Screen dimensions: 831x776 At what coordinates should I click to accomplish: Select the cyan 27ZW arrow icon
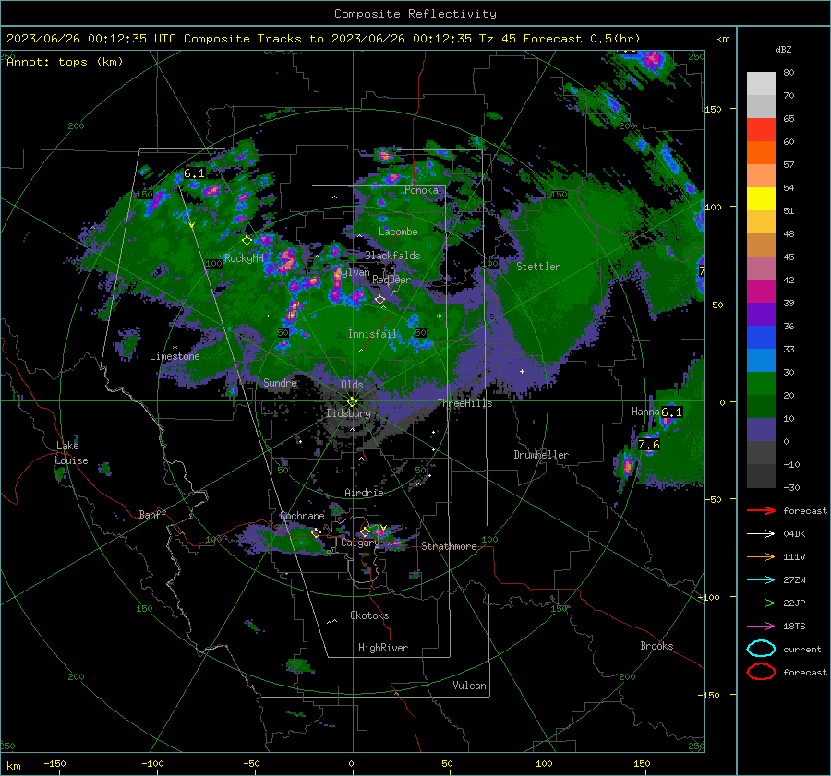coord(761,579)
